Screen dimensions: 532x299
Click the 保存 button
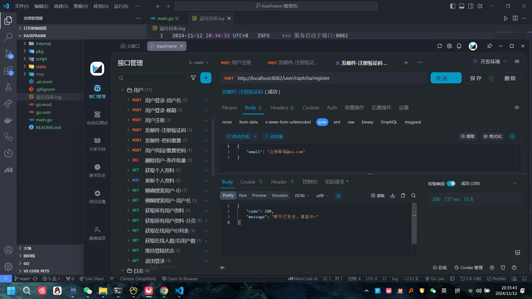[476, 78]
